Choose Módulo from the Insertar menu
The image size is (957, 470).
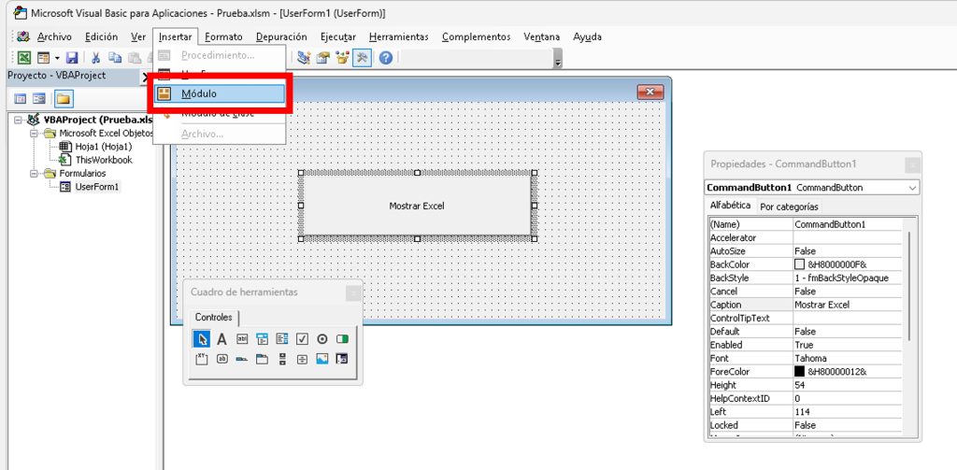click(220, 94)
